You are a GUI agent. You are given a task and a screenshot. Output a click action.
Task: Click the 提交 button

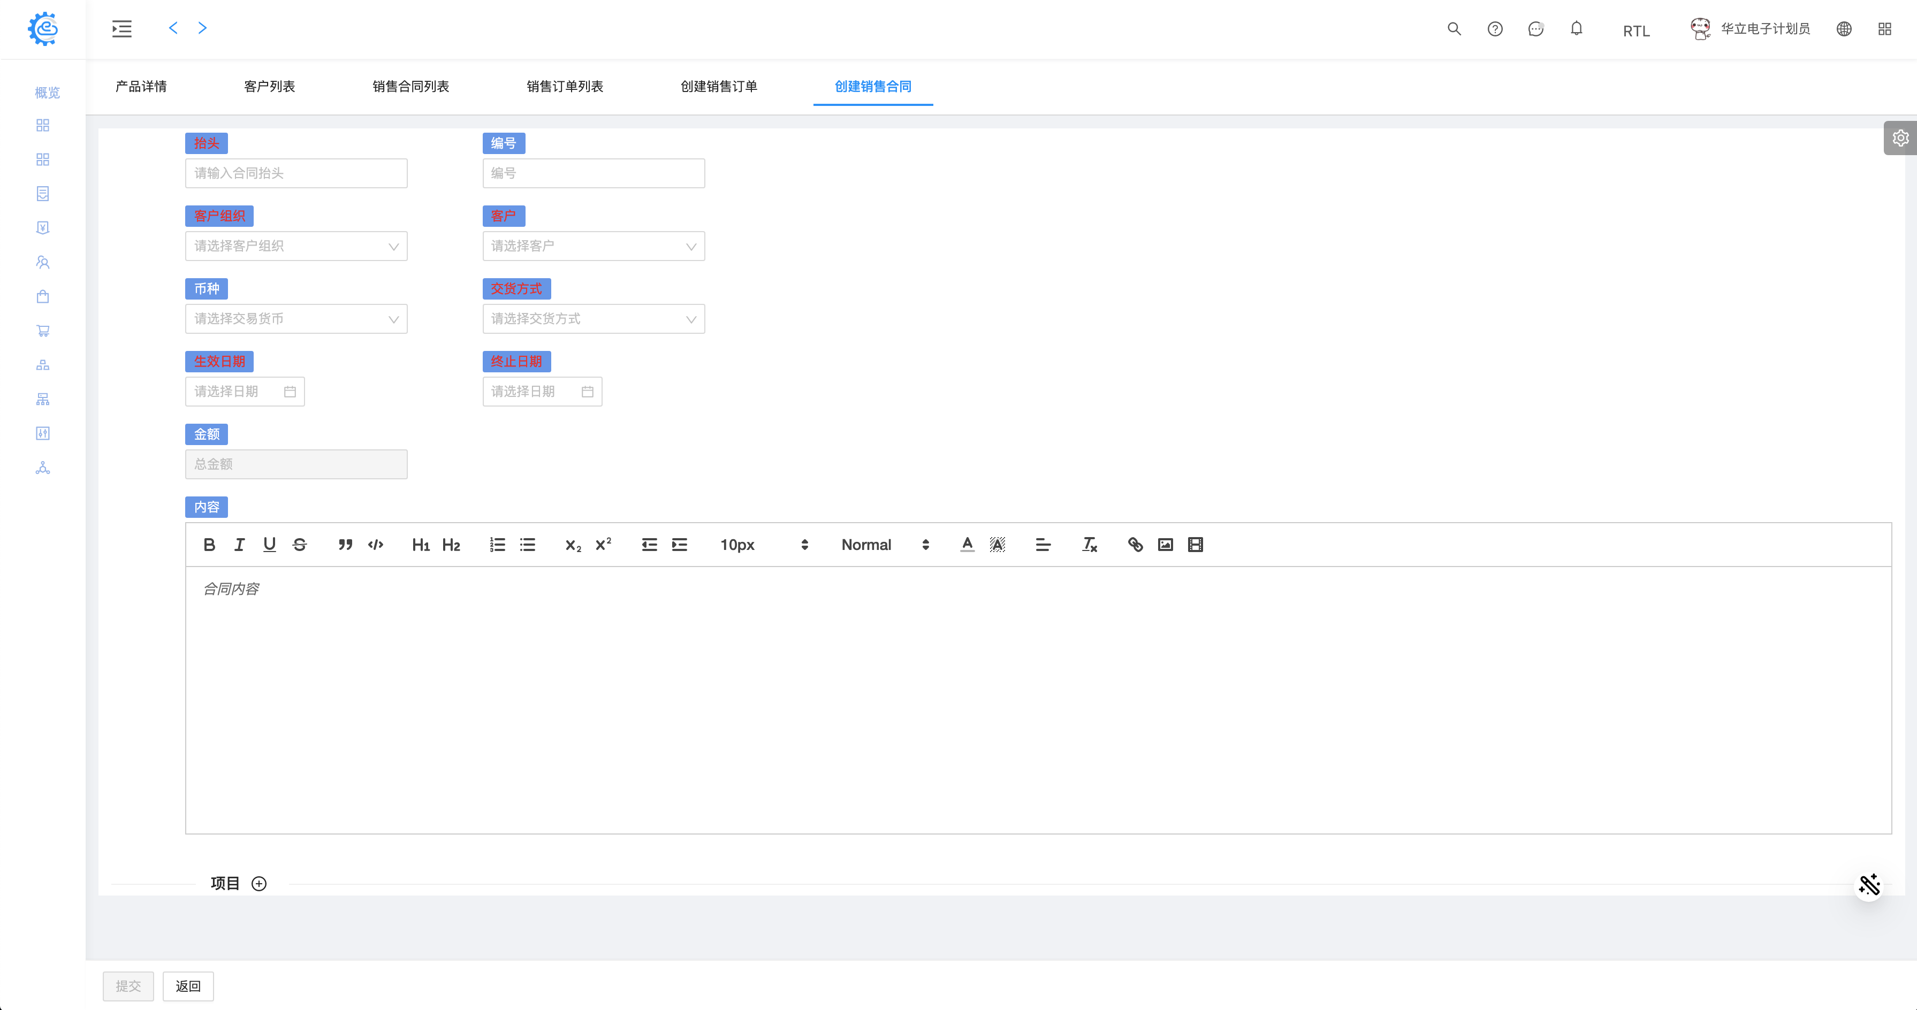point(128,985)
